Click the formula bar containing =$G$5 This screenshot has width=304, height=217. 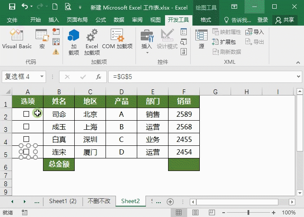point(202,77)
